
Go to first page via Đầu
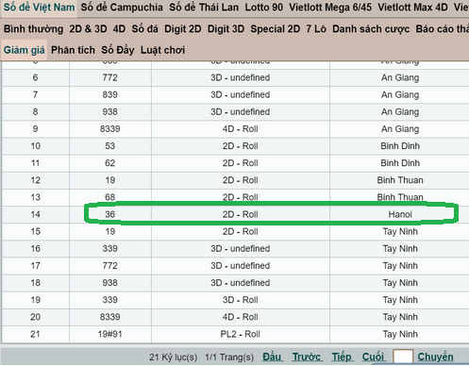[x=272, y=357]
